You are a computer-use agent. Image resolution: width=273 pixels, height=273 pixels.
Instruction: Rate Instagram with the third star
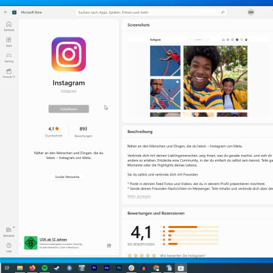[142, 256]
